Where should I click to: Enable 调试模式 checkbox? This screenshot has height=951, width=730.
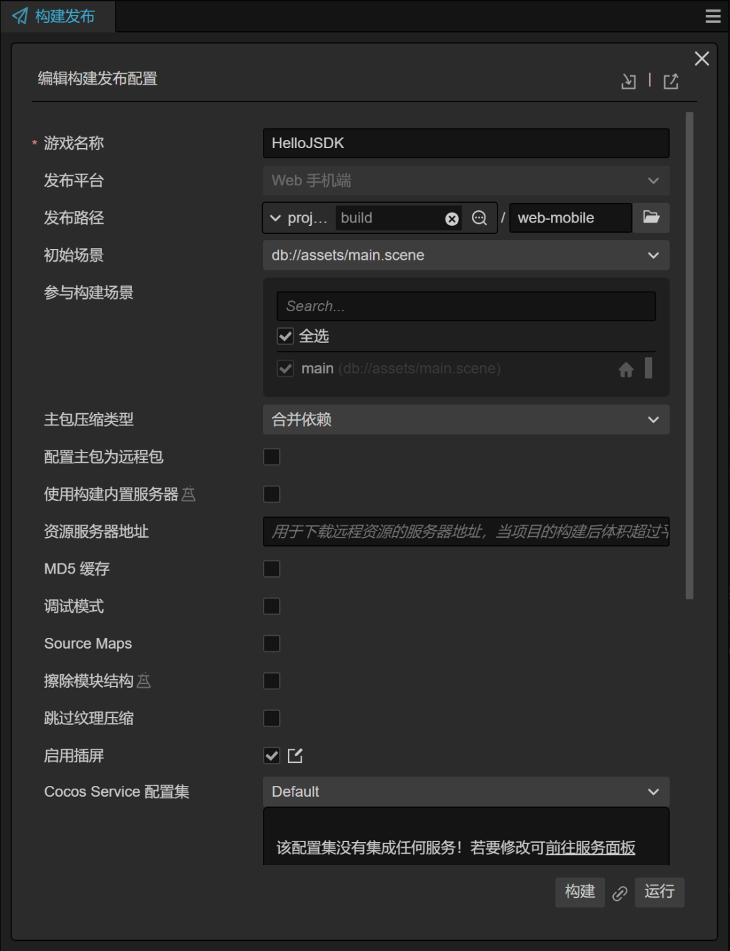pos(272,606)
